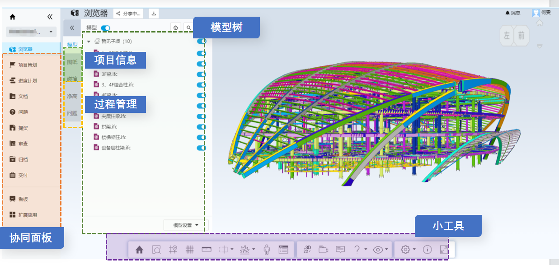The height and width of the screenshot is (265, 559).
Task: Select the 楼梯梁柱.ifc file in tree
Action: [113, 137]
